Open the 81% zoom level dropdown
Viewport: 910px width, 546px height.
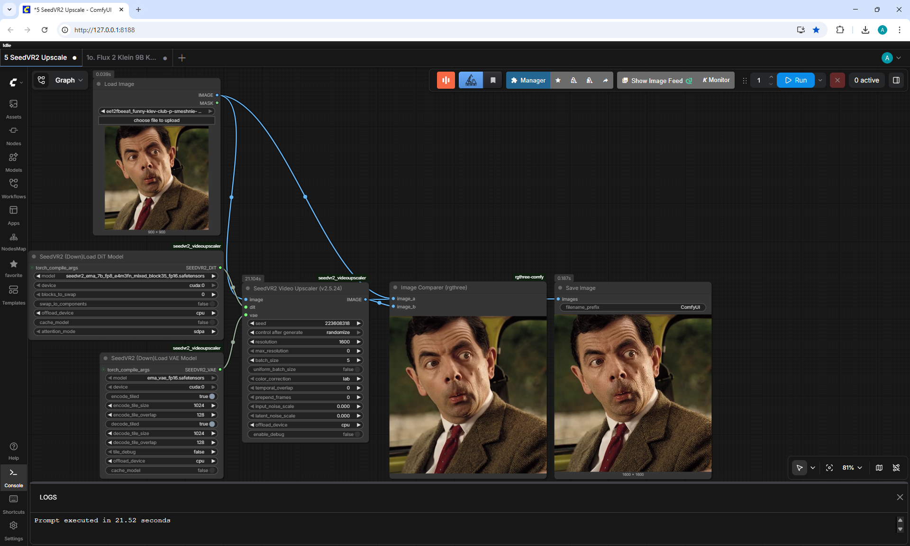(852, 468)
